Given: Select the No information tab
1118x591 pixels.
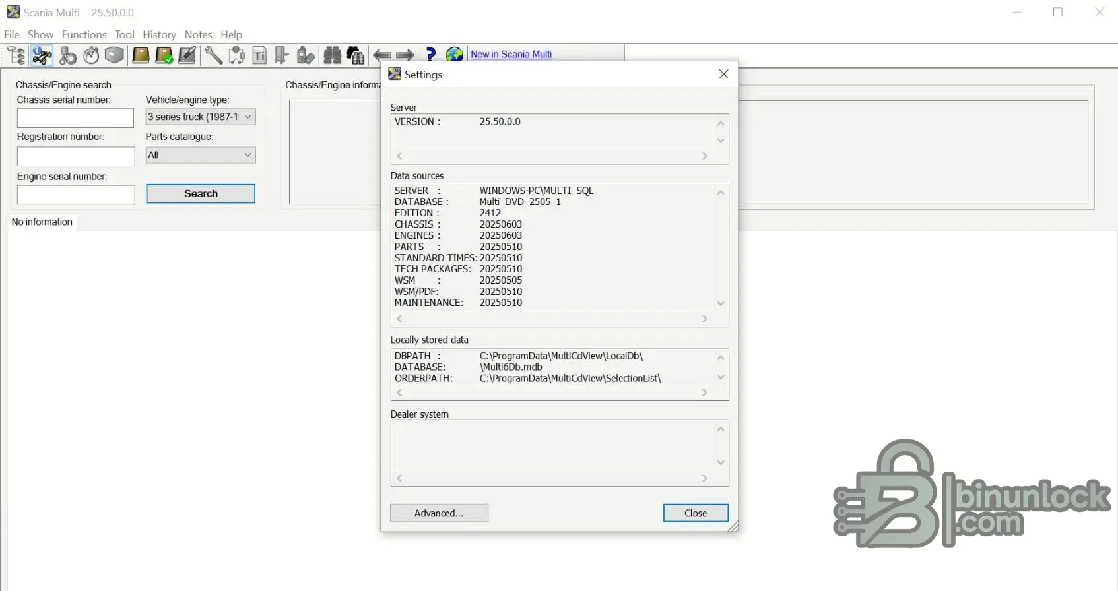Looking at the screenshot, I should click(x=42, y=222).
